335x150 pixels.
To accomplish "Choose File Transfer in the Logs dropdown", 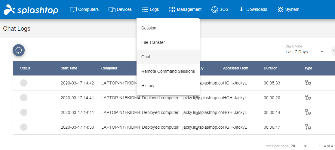I will [x=168, y=42].
